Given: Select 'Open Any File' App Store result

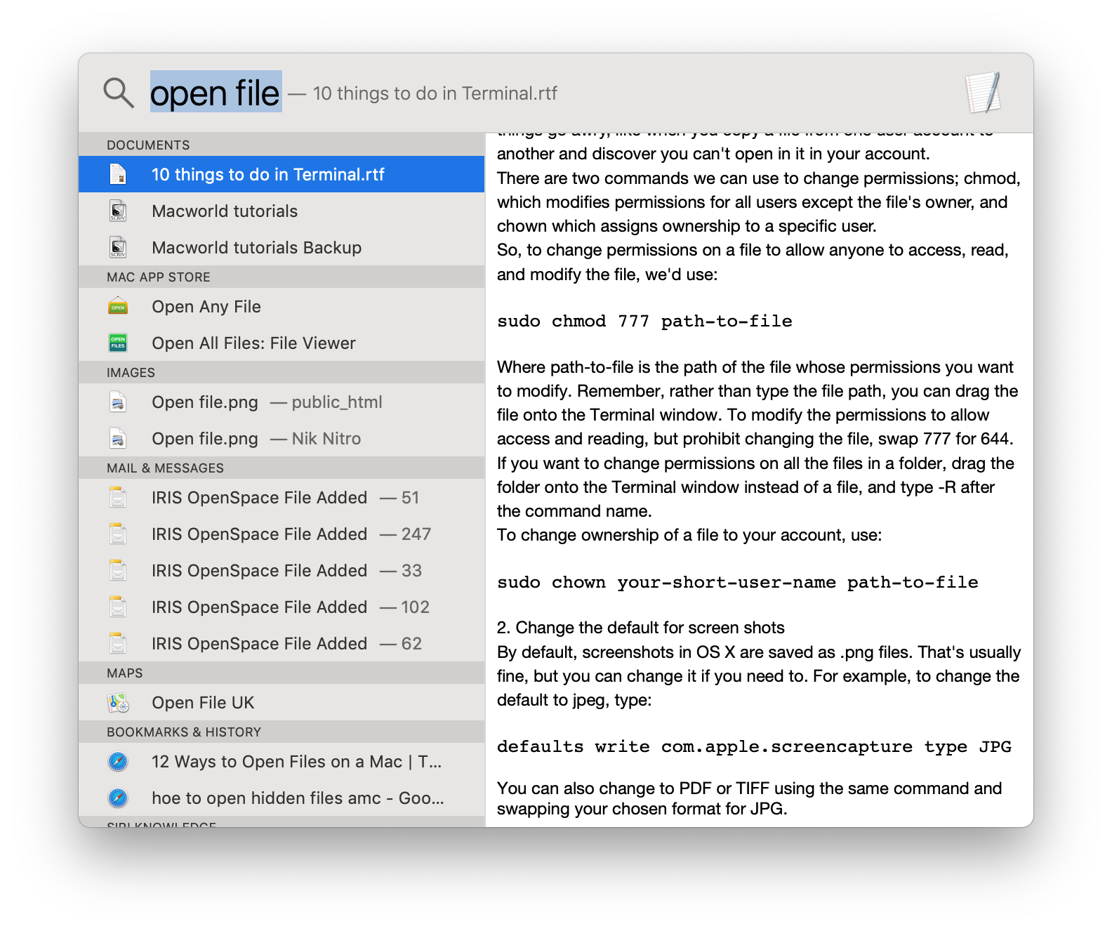Looking at the screenshot, I should click(282, 306).
